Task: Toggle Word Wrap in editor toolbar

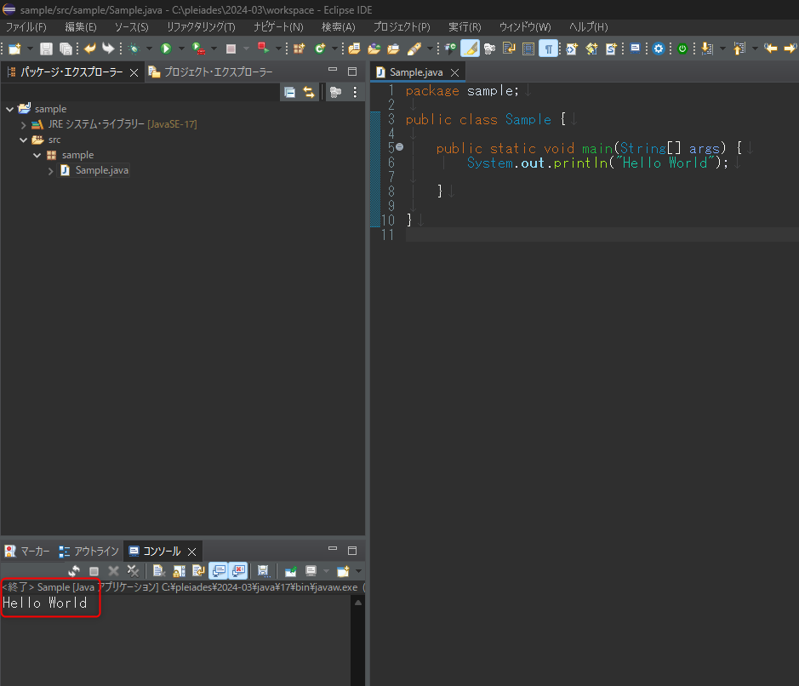Action: pyautogui.click(x=509, y=49)
